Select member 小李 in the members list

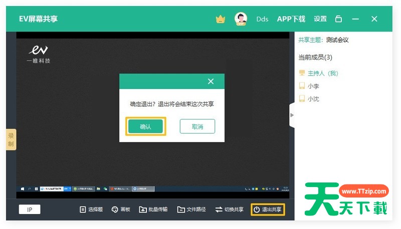(x=313, y=86)
